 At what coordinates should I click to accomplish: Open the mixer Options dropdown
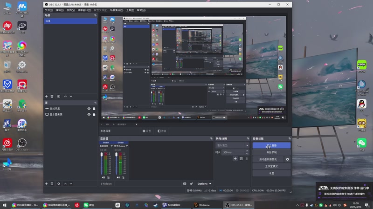click(204, 183)
